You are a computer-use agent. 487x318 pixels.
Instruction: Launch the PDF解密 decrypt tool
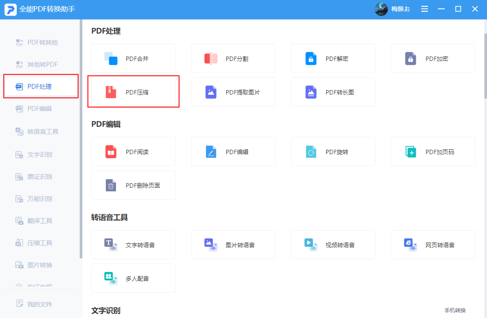pyautogui.click(x=333, y=58)
